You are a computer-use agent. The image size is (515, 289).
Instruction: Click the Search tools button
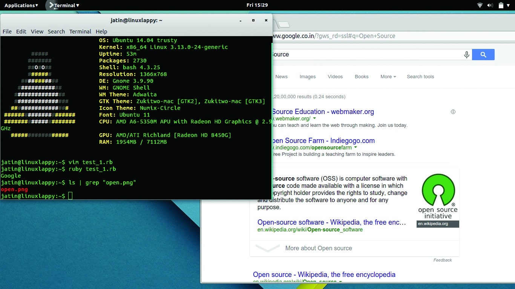coord(420,77)
